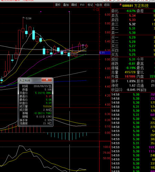Click the 净资 1.62 value

click(x=133, y=86)
